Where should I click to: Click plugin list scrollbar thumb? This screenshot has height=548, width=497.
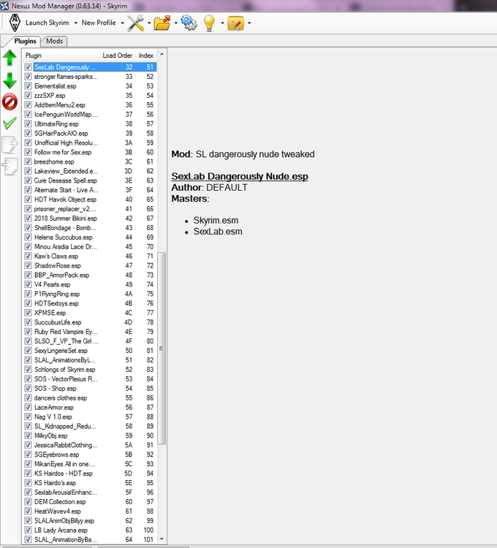tap(162, 349)
